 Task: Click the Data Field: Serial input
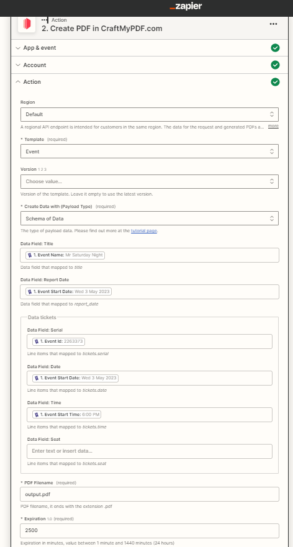coord(150,341)
